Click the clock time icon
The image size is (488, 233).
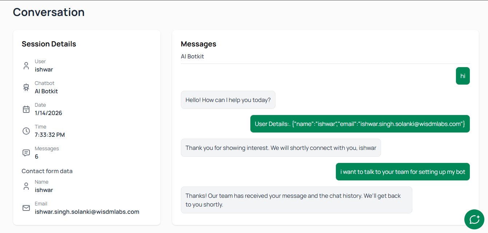26,131
